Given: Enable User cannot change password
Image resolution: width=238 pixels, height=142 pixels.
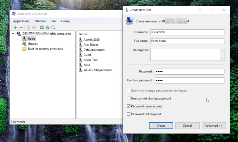Looking at the screenshot, I should [x=128, y=98].
